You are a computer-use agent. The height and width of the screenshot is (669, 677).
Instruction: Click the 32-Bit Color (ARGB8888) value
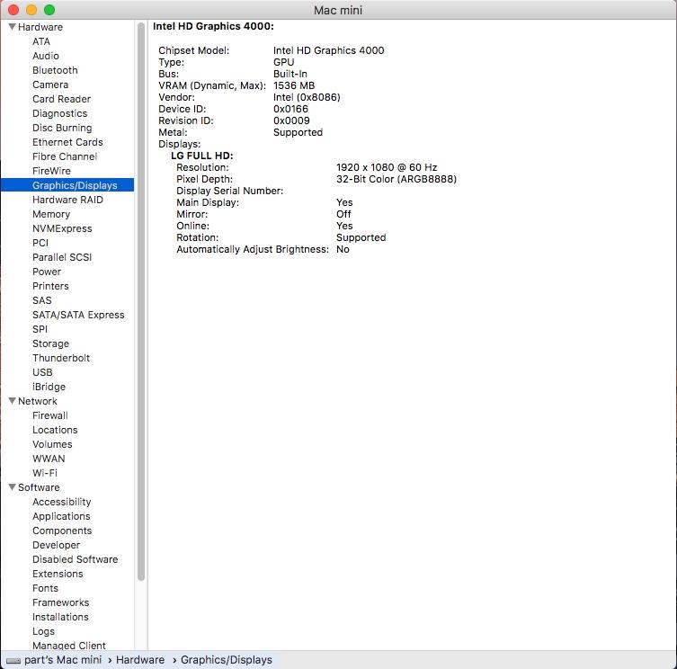[396, 179]
